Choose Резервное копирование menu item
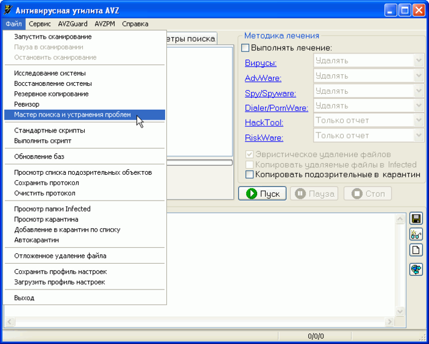This screenshot has height=344, width=429. tap(85, 94)
